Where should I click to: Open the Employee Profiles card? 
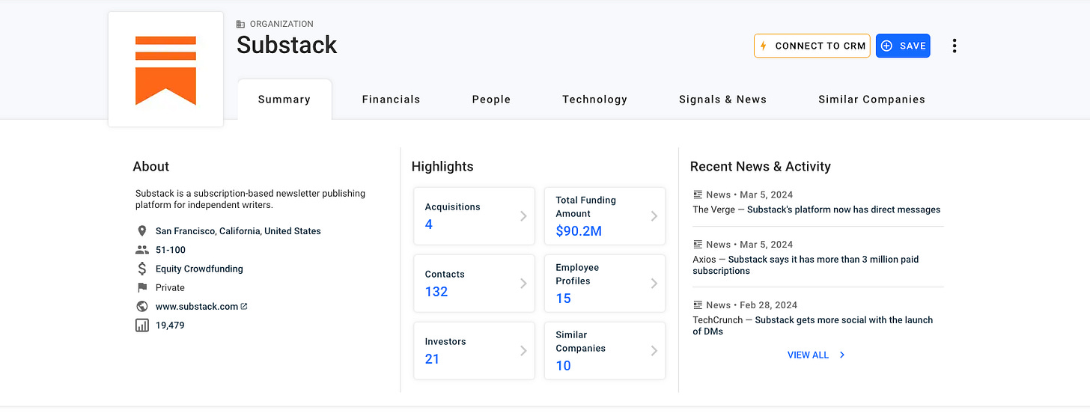click(x=605, y=284)
